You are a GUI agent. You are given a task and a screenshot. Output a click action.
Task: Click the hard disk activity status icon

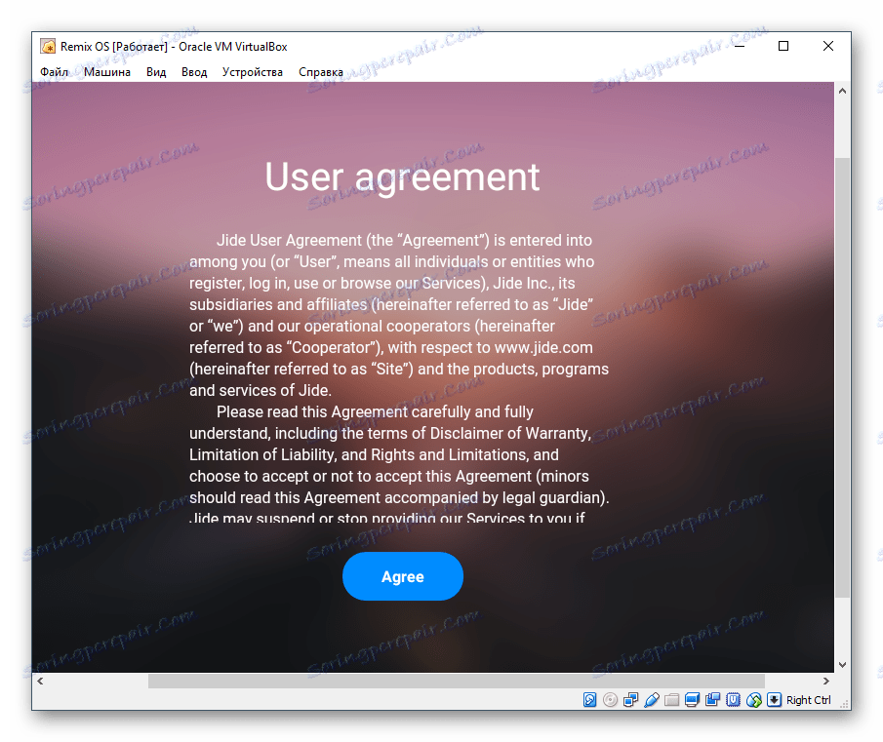point(589,700)
